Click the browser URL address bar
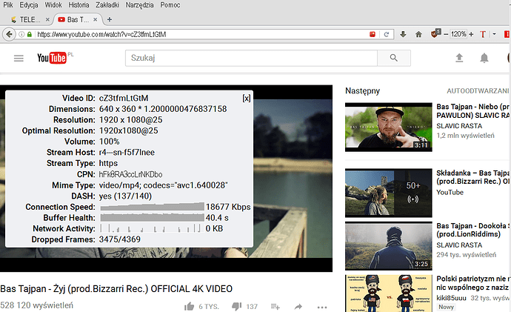This screenshot has height=312, width=511. point(200,34)
